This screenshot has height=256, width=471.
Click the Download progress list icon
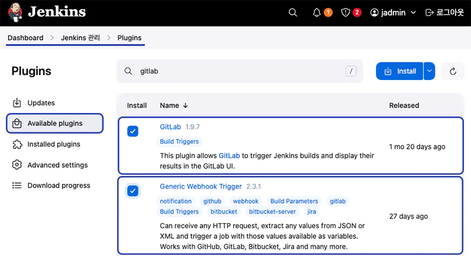coord(17,185)
